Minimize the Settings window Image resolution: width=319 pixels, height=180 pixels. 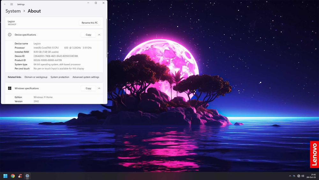[x=88, y=3]
